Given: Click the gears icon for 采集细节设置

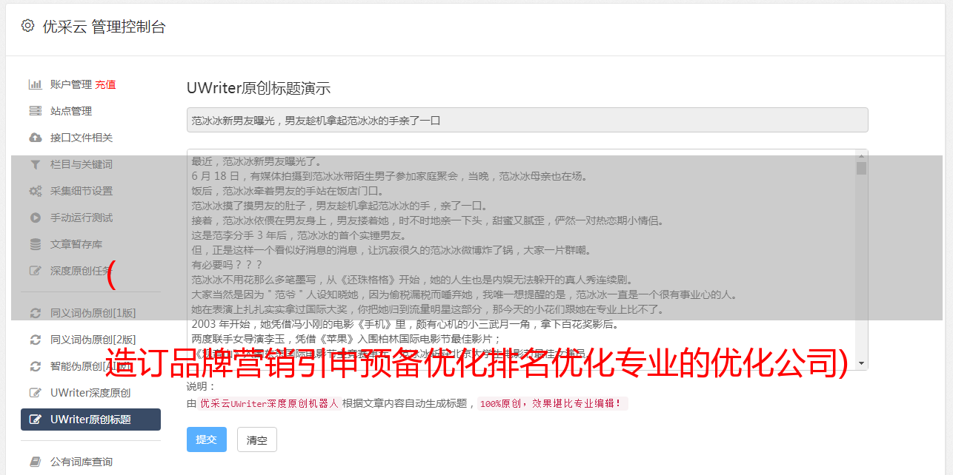Looking at the screenshot, I should 35,191.
